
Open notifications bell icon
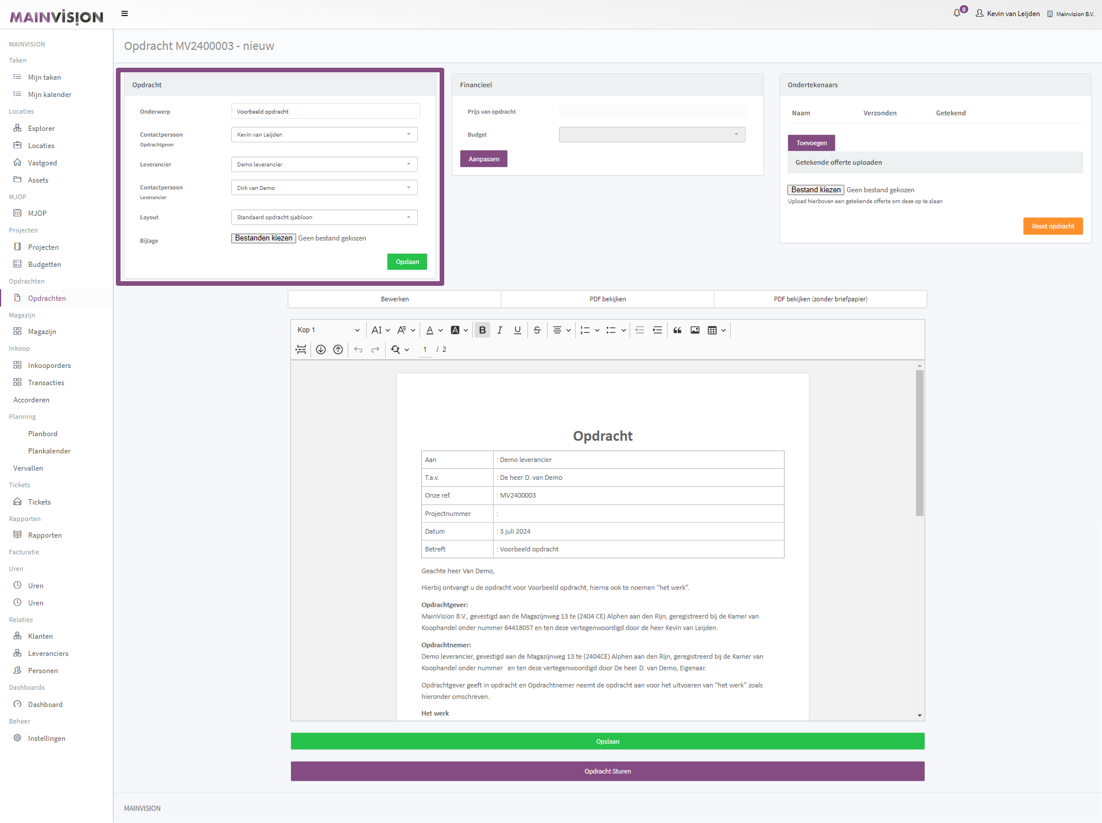(957, 13)
